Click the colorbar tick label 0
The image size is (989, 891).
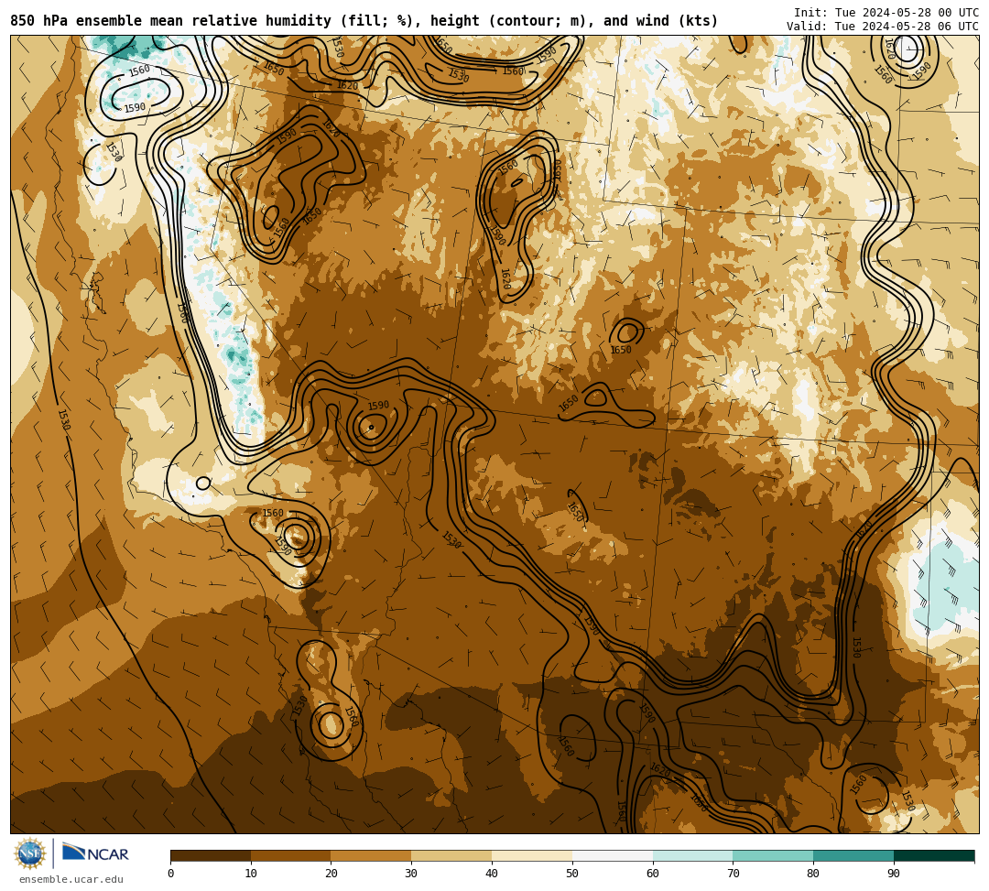[x=171, y=874]
